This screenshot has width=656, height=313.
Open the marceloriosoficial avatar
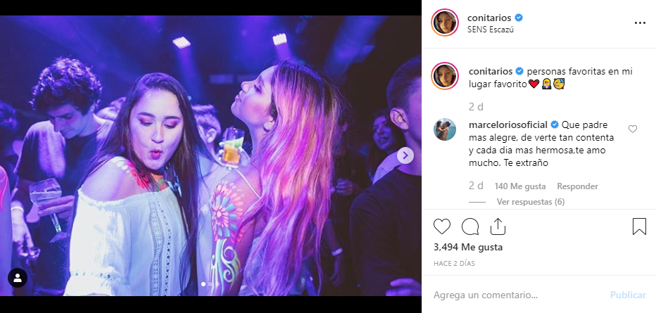click(445, 129)
